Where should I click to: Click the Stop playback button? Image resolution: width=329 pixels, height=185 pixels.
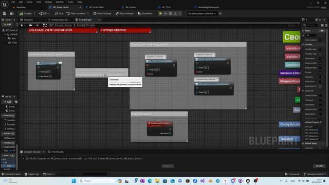tap(170, 13)
